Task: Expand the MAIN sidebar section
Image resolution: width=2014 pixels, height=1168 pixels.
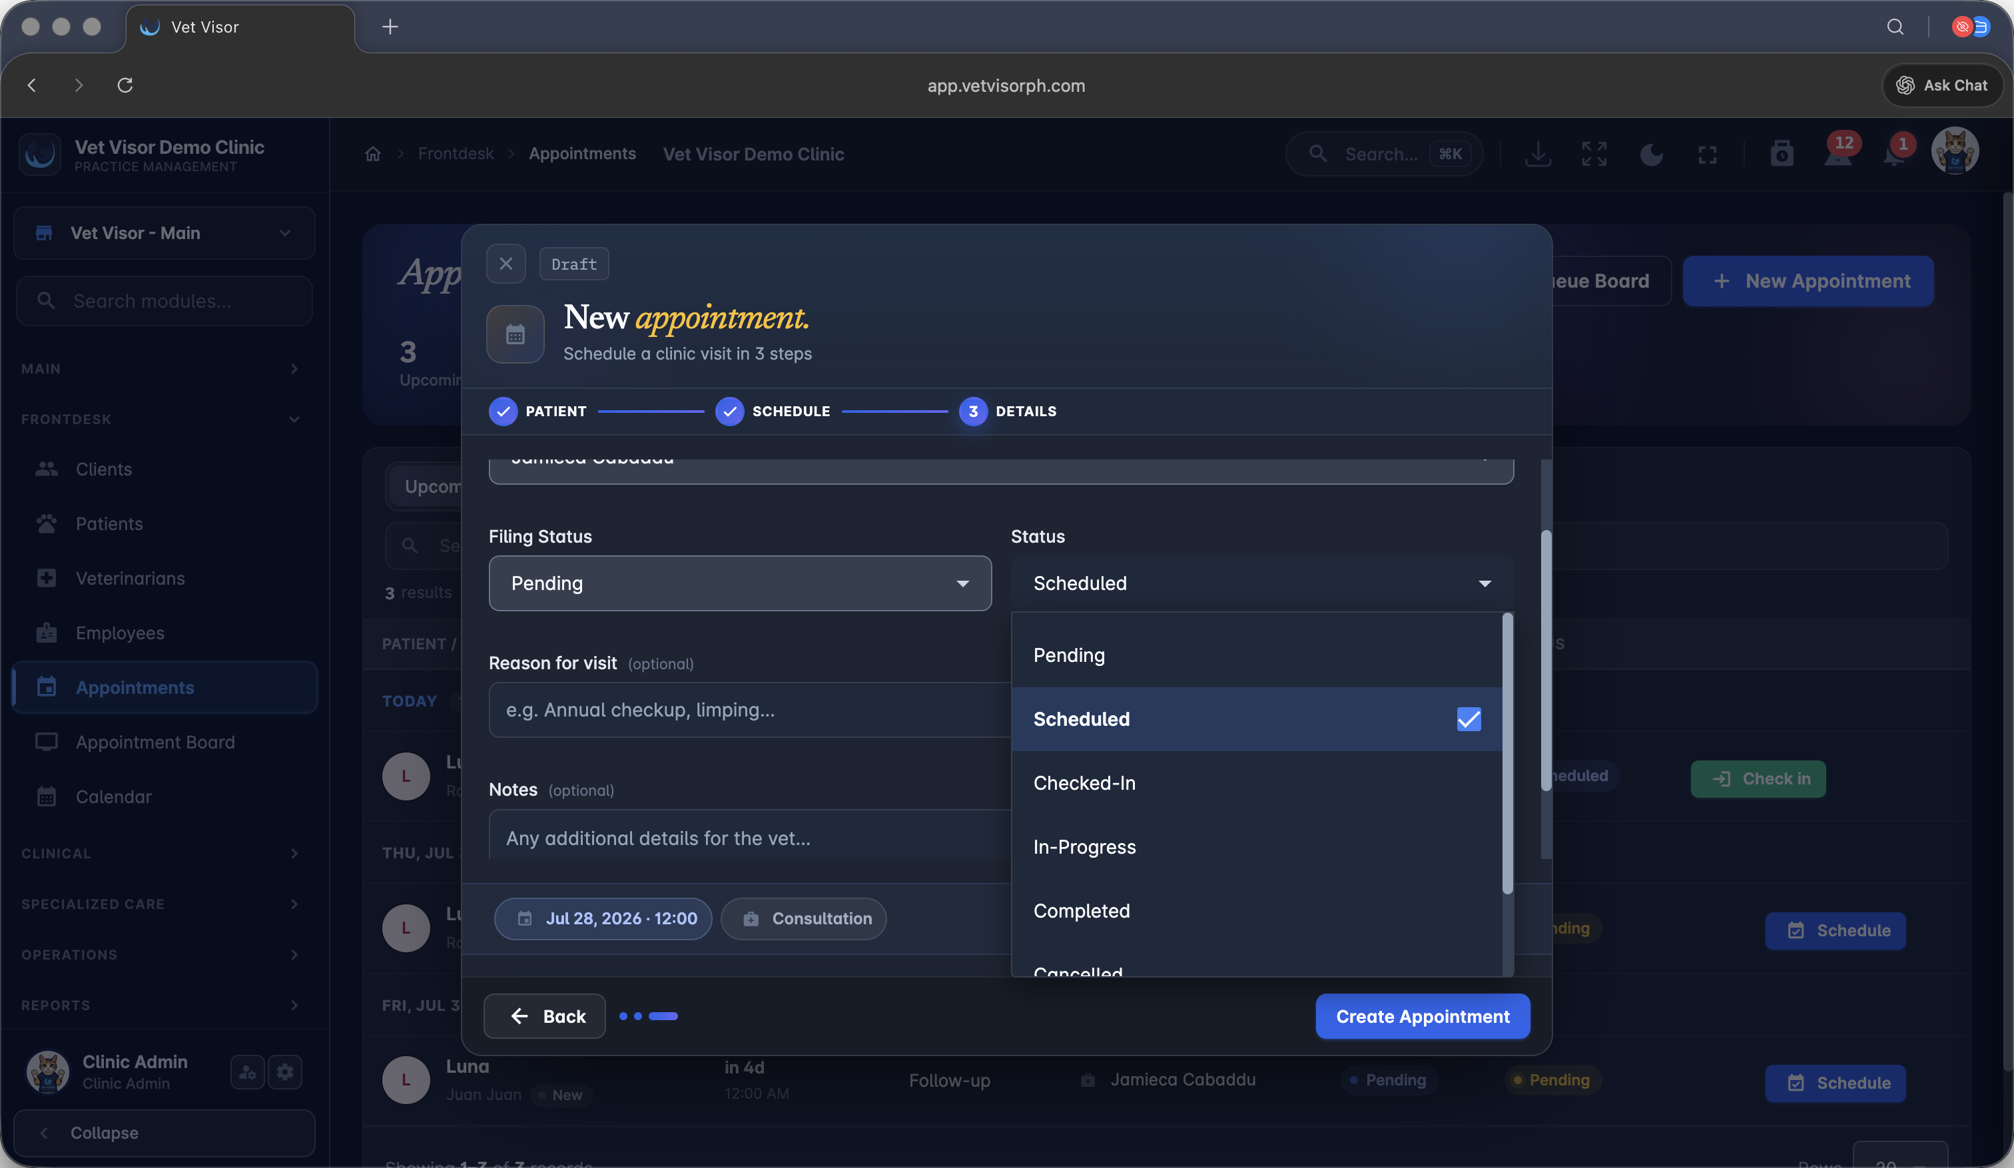Action: click(x=161, y=368)
